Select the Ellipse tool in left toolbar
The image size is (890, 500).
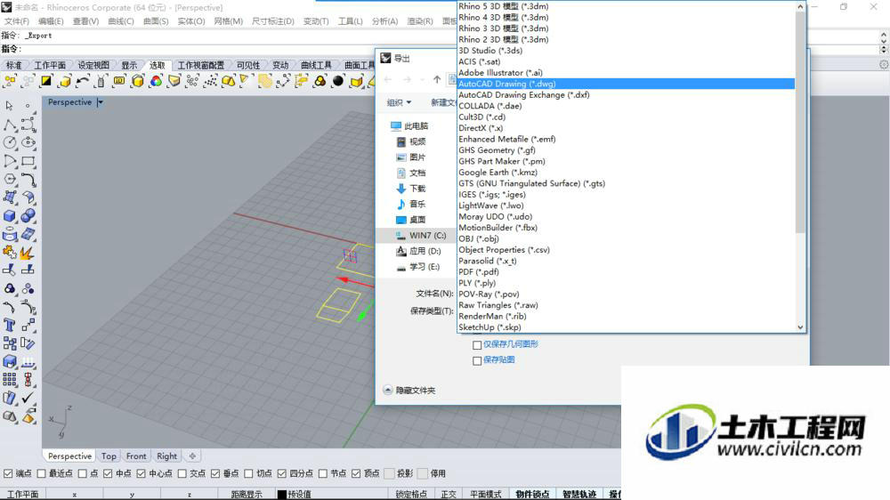(28, 142)
